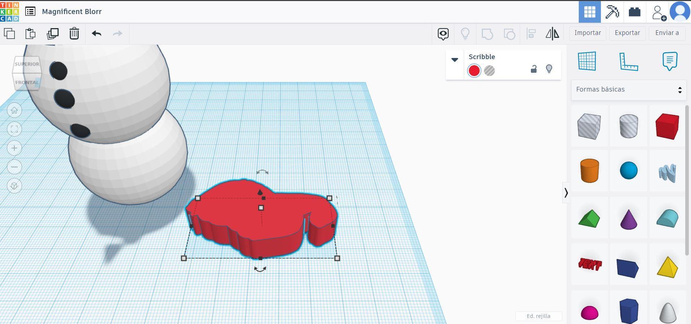Switch to Bricks mode

point(634,12)
